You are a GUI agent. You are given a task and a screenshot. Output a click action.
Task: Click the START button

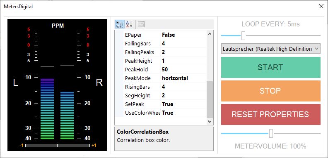pos(271,67)
